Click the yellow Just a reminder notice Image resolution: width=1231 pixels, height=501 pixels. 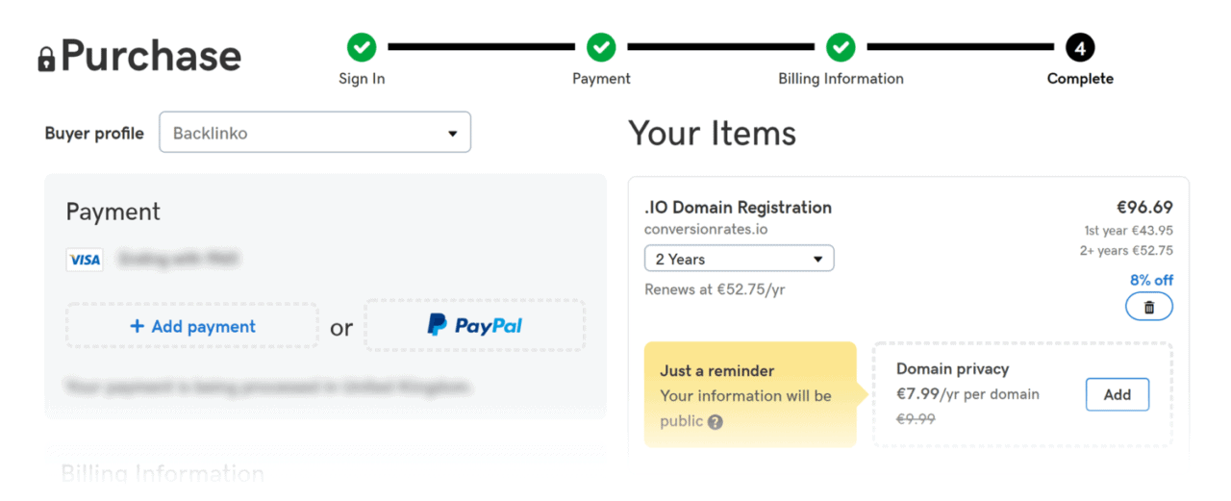750,394
